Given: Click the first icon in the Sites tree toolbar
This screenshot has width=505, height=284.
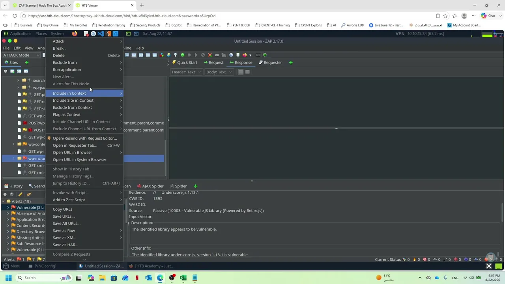Looking at the screenshot, I should pos(6,71).
